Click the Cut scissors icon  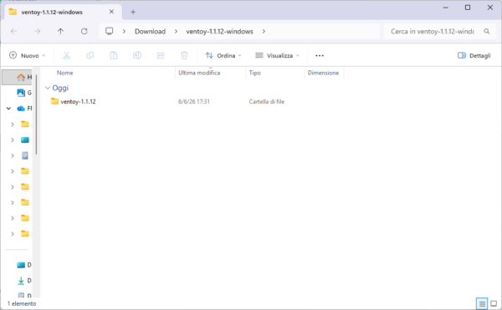67,56
